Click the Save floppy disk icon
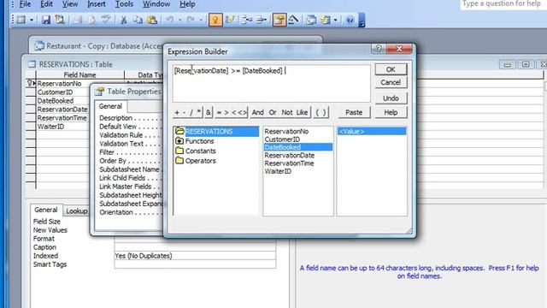This screenshot has height=308, width=547. pos(45,20)
